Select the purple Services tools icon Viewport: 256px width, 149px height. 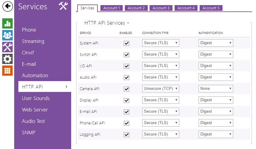pos(7,47)
